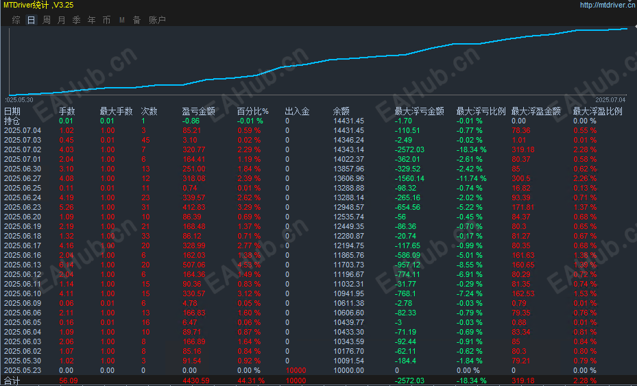Screen dimensions: 637x386
Task: Select the 持仓 row label
Action: [x=12, y=121]
